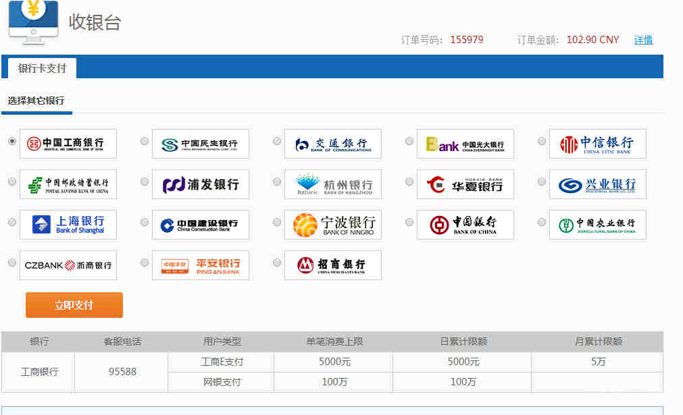Pick the Bank of Shanghai logo

68,225
